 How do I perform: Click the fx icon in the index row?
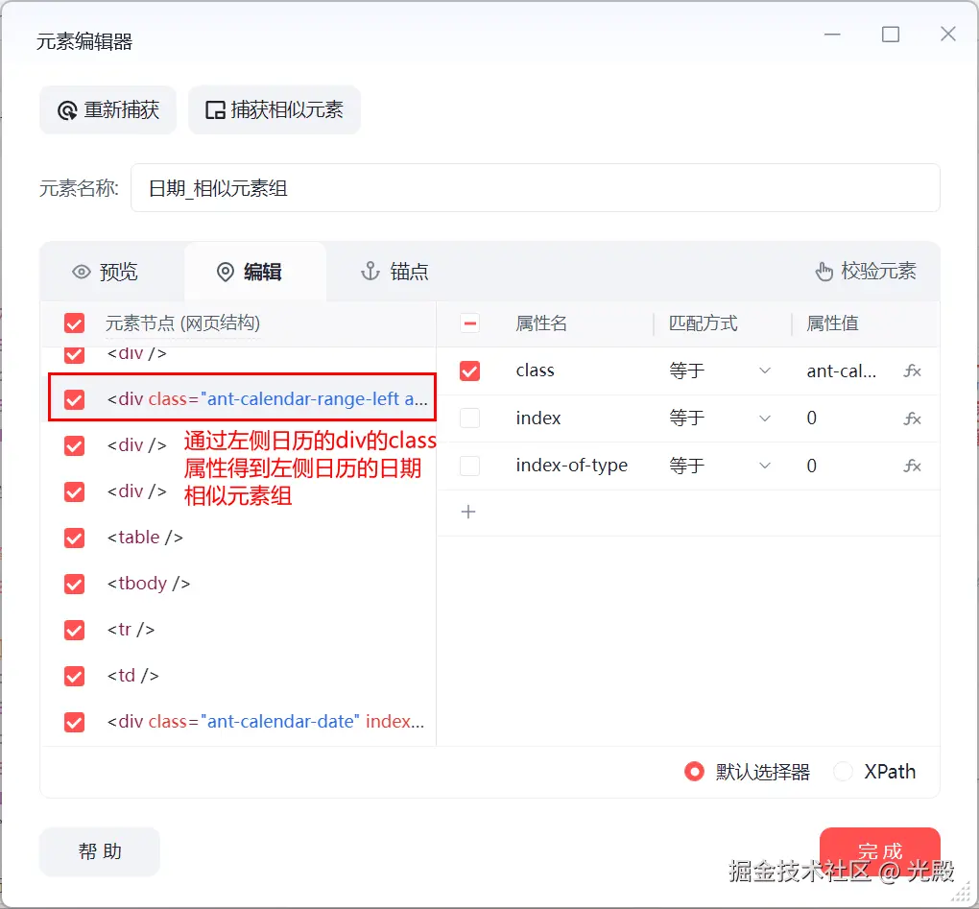(912, 419)
